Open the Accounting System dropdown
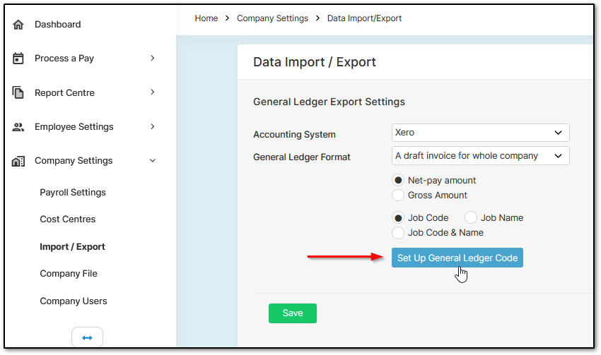Image resolution: width=601 pixels, height=355 pixels. click(x=480, y=133)
